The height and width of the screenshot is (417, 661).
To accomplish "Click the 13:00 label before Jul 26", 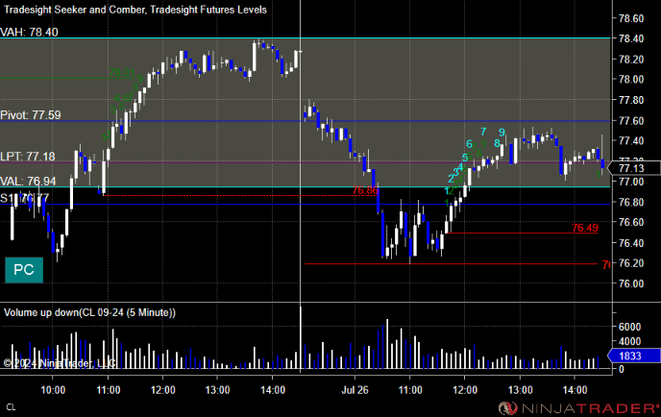I will (217, 390).
